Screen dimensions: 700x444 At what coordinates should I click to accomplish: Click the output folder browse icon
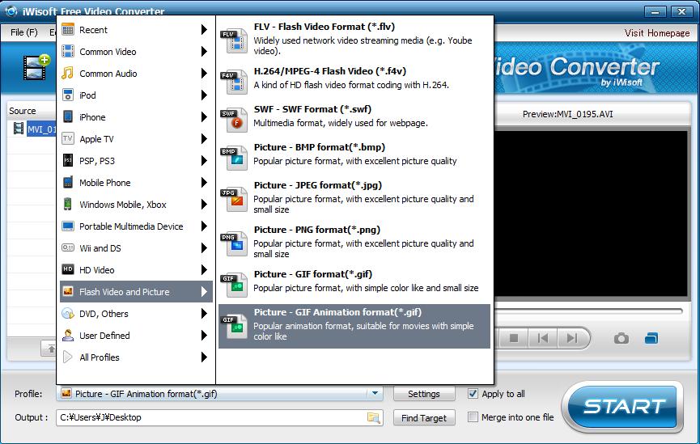pyautogui.click(x=373, y=417)
